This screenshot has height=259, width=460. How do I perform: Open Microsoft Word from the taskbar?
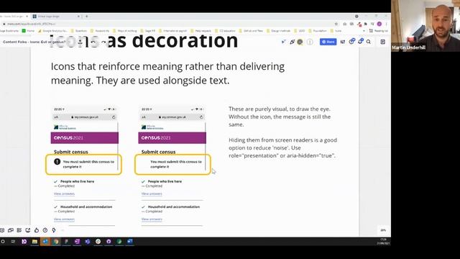coord(129,242)
